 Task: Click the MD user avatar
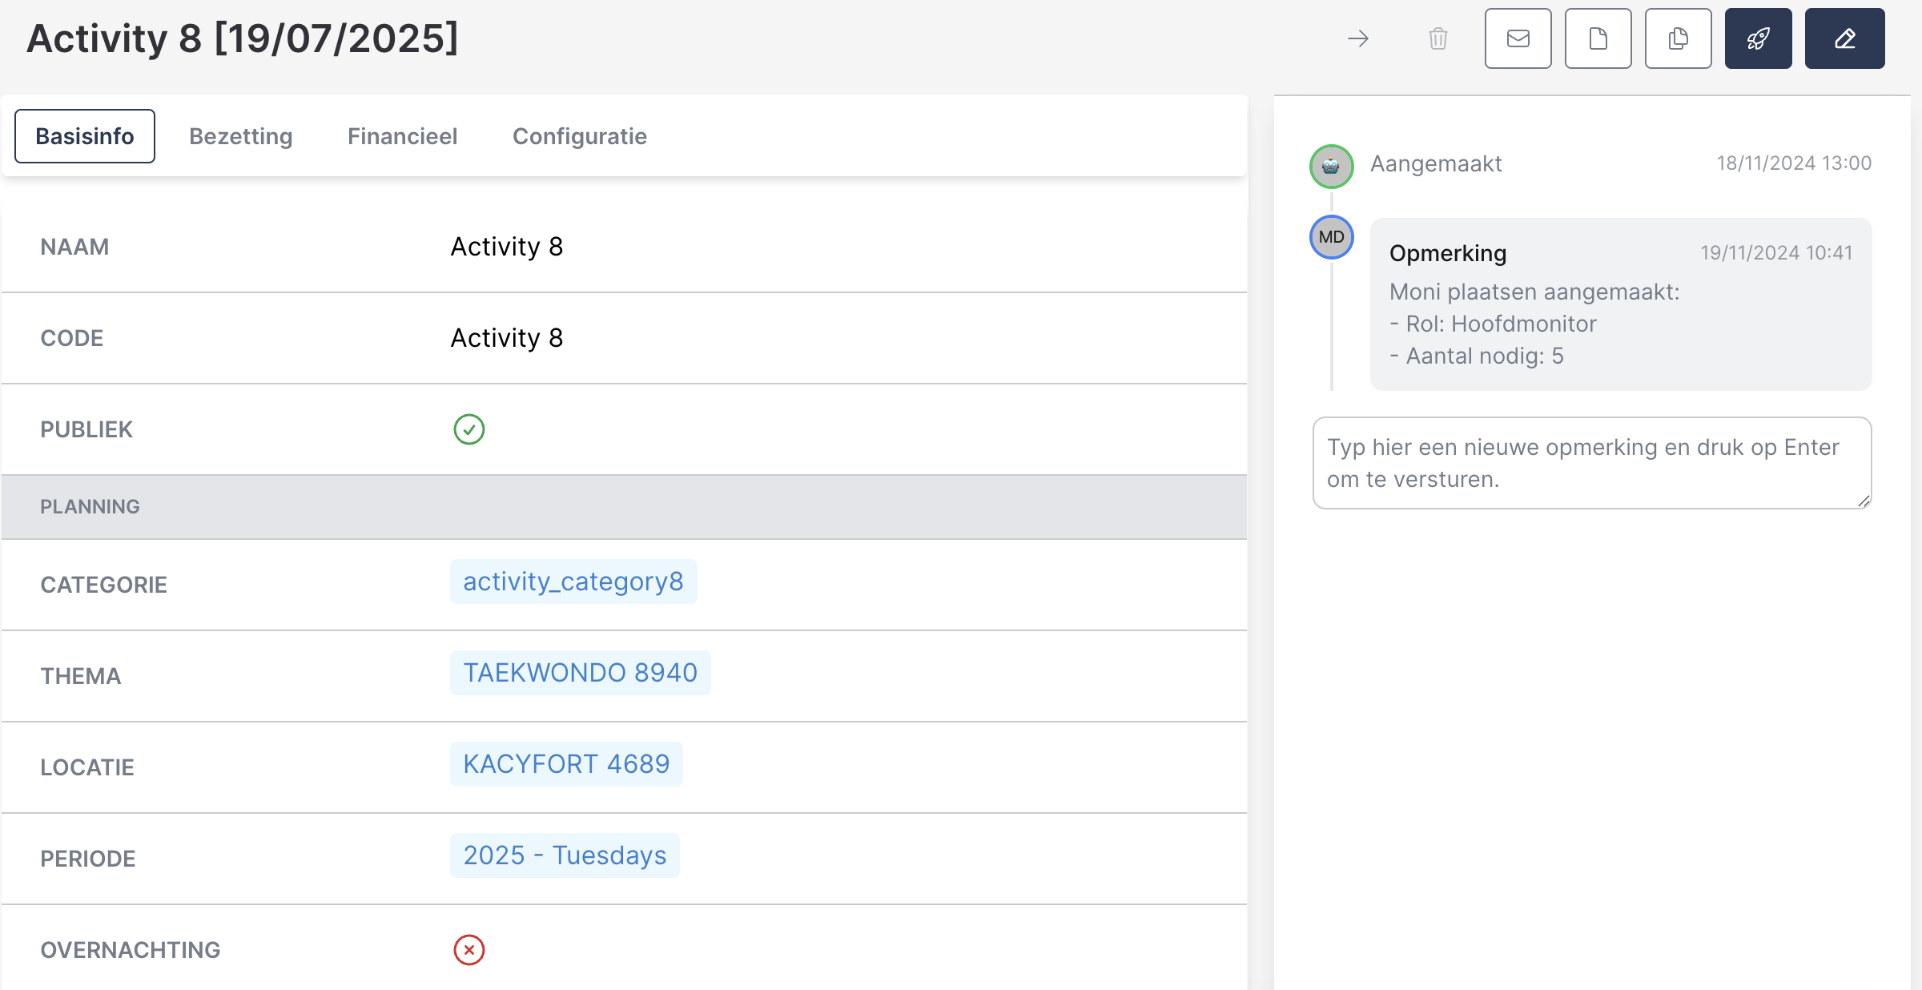[1331, 237]
